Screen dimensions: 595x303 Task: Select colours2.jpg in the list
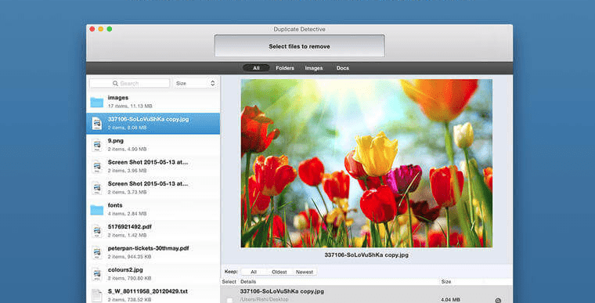153,274
